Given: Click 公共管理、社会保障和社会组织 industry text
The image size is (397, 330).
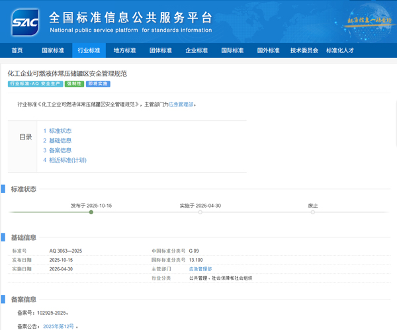Looking at the screenshot, I should [x=221, y=278].
